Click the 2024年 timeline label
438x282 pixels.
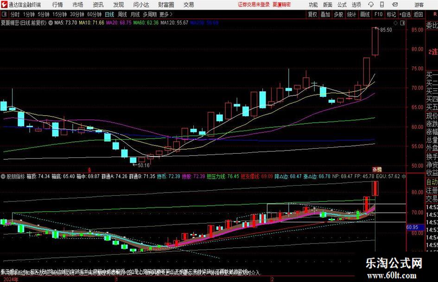(11, 279)
